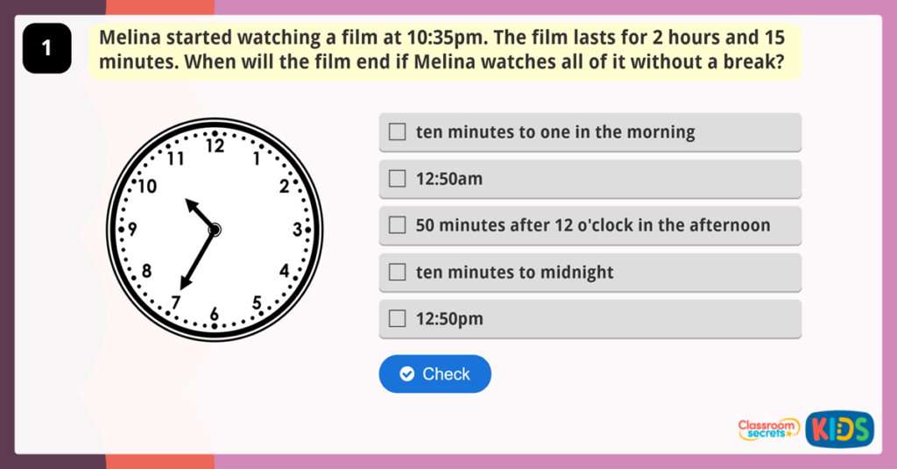Click the number 12 on the clock
This screenshot has width=897, height=469.
pos(215,146)
